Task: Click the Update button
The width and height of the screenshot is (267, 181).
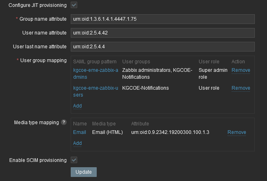Action: point(83,172)
